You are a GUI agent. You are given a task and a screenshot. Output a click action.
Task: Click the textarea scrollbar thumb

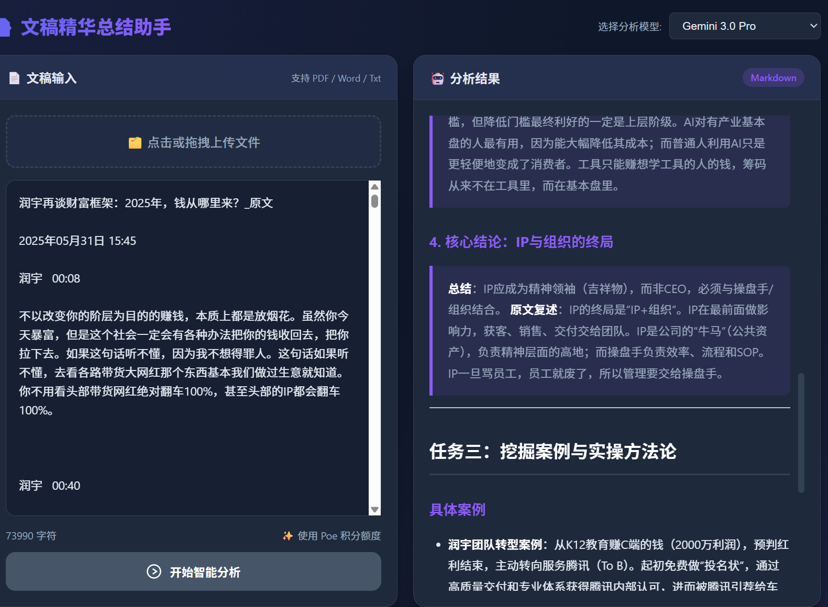374,201
